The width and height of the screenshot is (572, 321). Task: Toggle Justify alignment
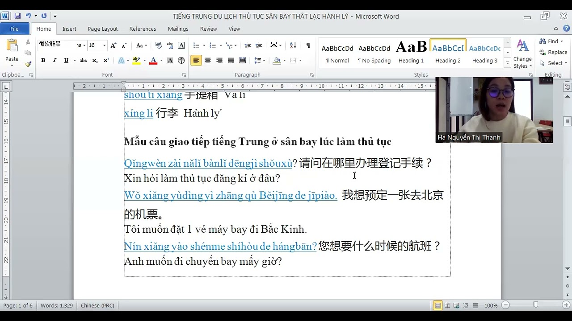point(231,61)
